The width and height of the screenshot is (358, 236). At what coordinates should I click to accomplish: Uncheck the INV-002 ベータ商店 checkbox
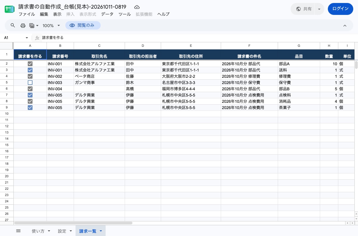(30, 76)
